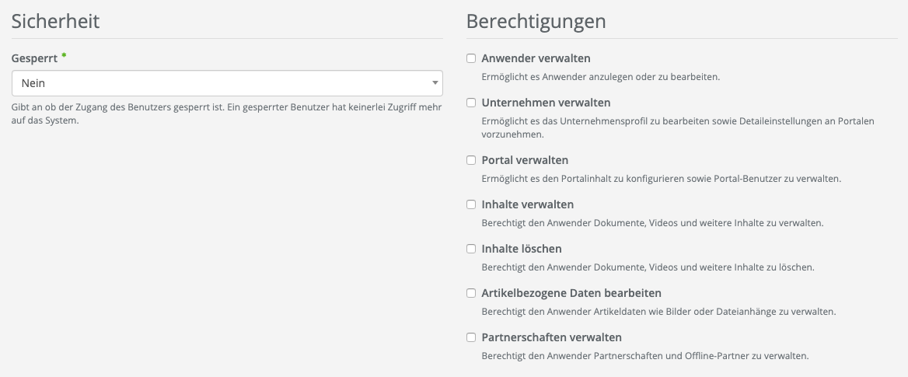Toggle the Inhalte verwalten checkbox
The width and height of the screenshot is (908, 377).
tap(471, 204)
